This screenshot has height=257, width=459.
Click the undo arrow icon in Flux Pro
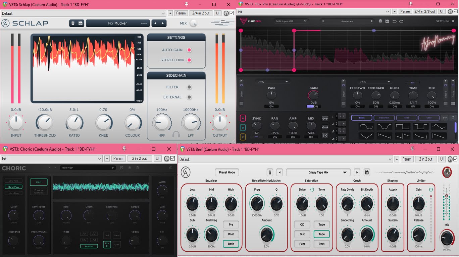pyautogui.click(x=395, y=21)
